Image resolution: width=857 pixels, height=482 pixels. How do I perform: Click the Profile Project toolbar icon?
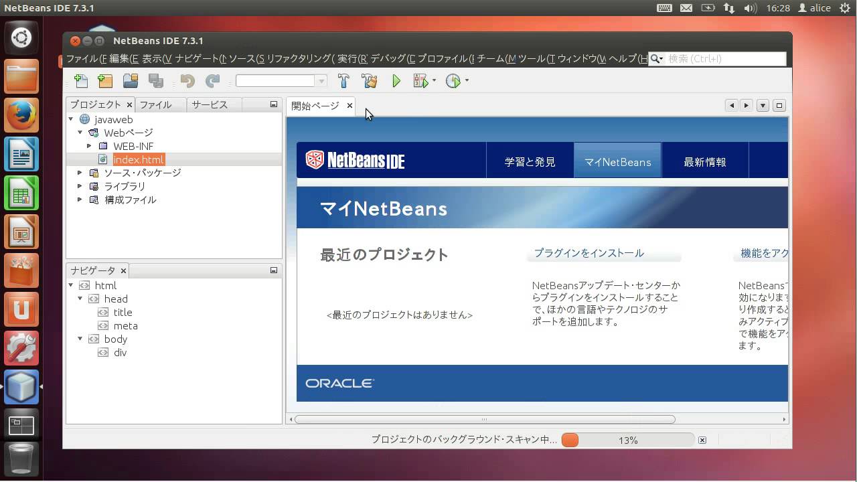point(453,81)
